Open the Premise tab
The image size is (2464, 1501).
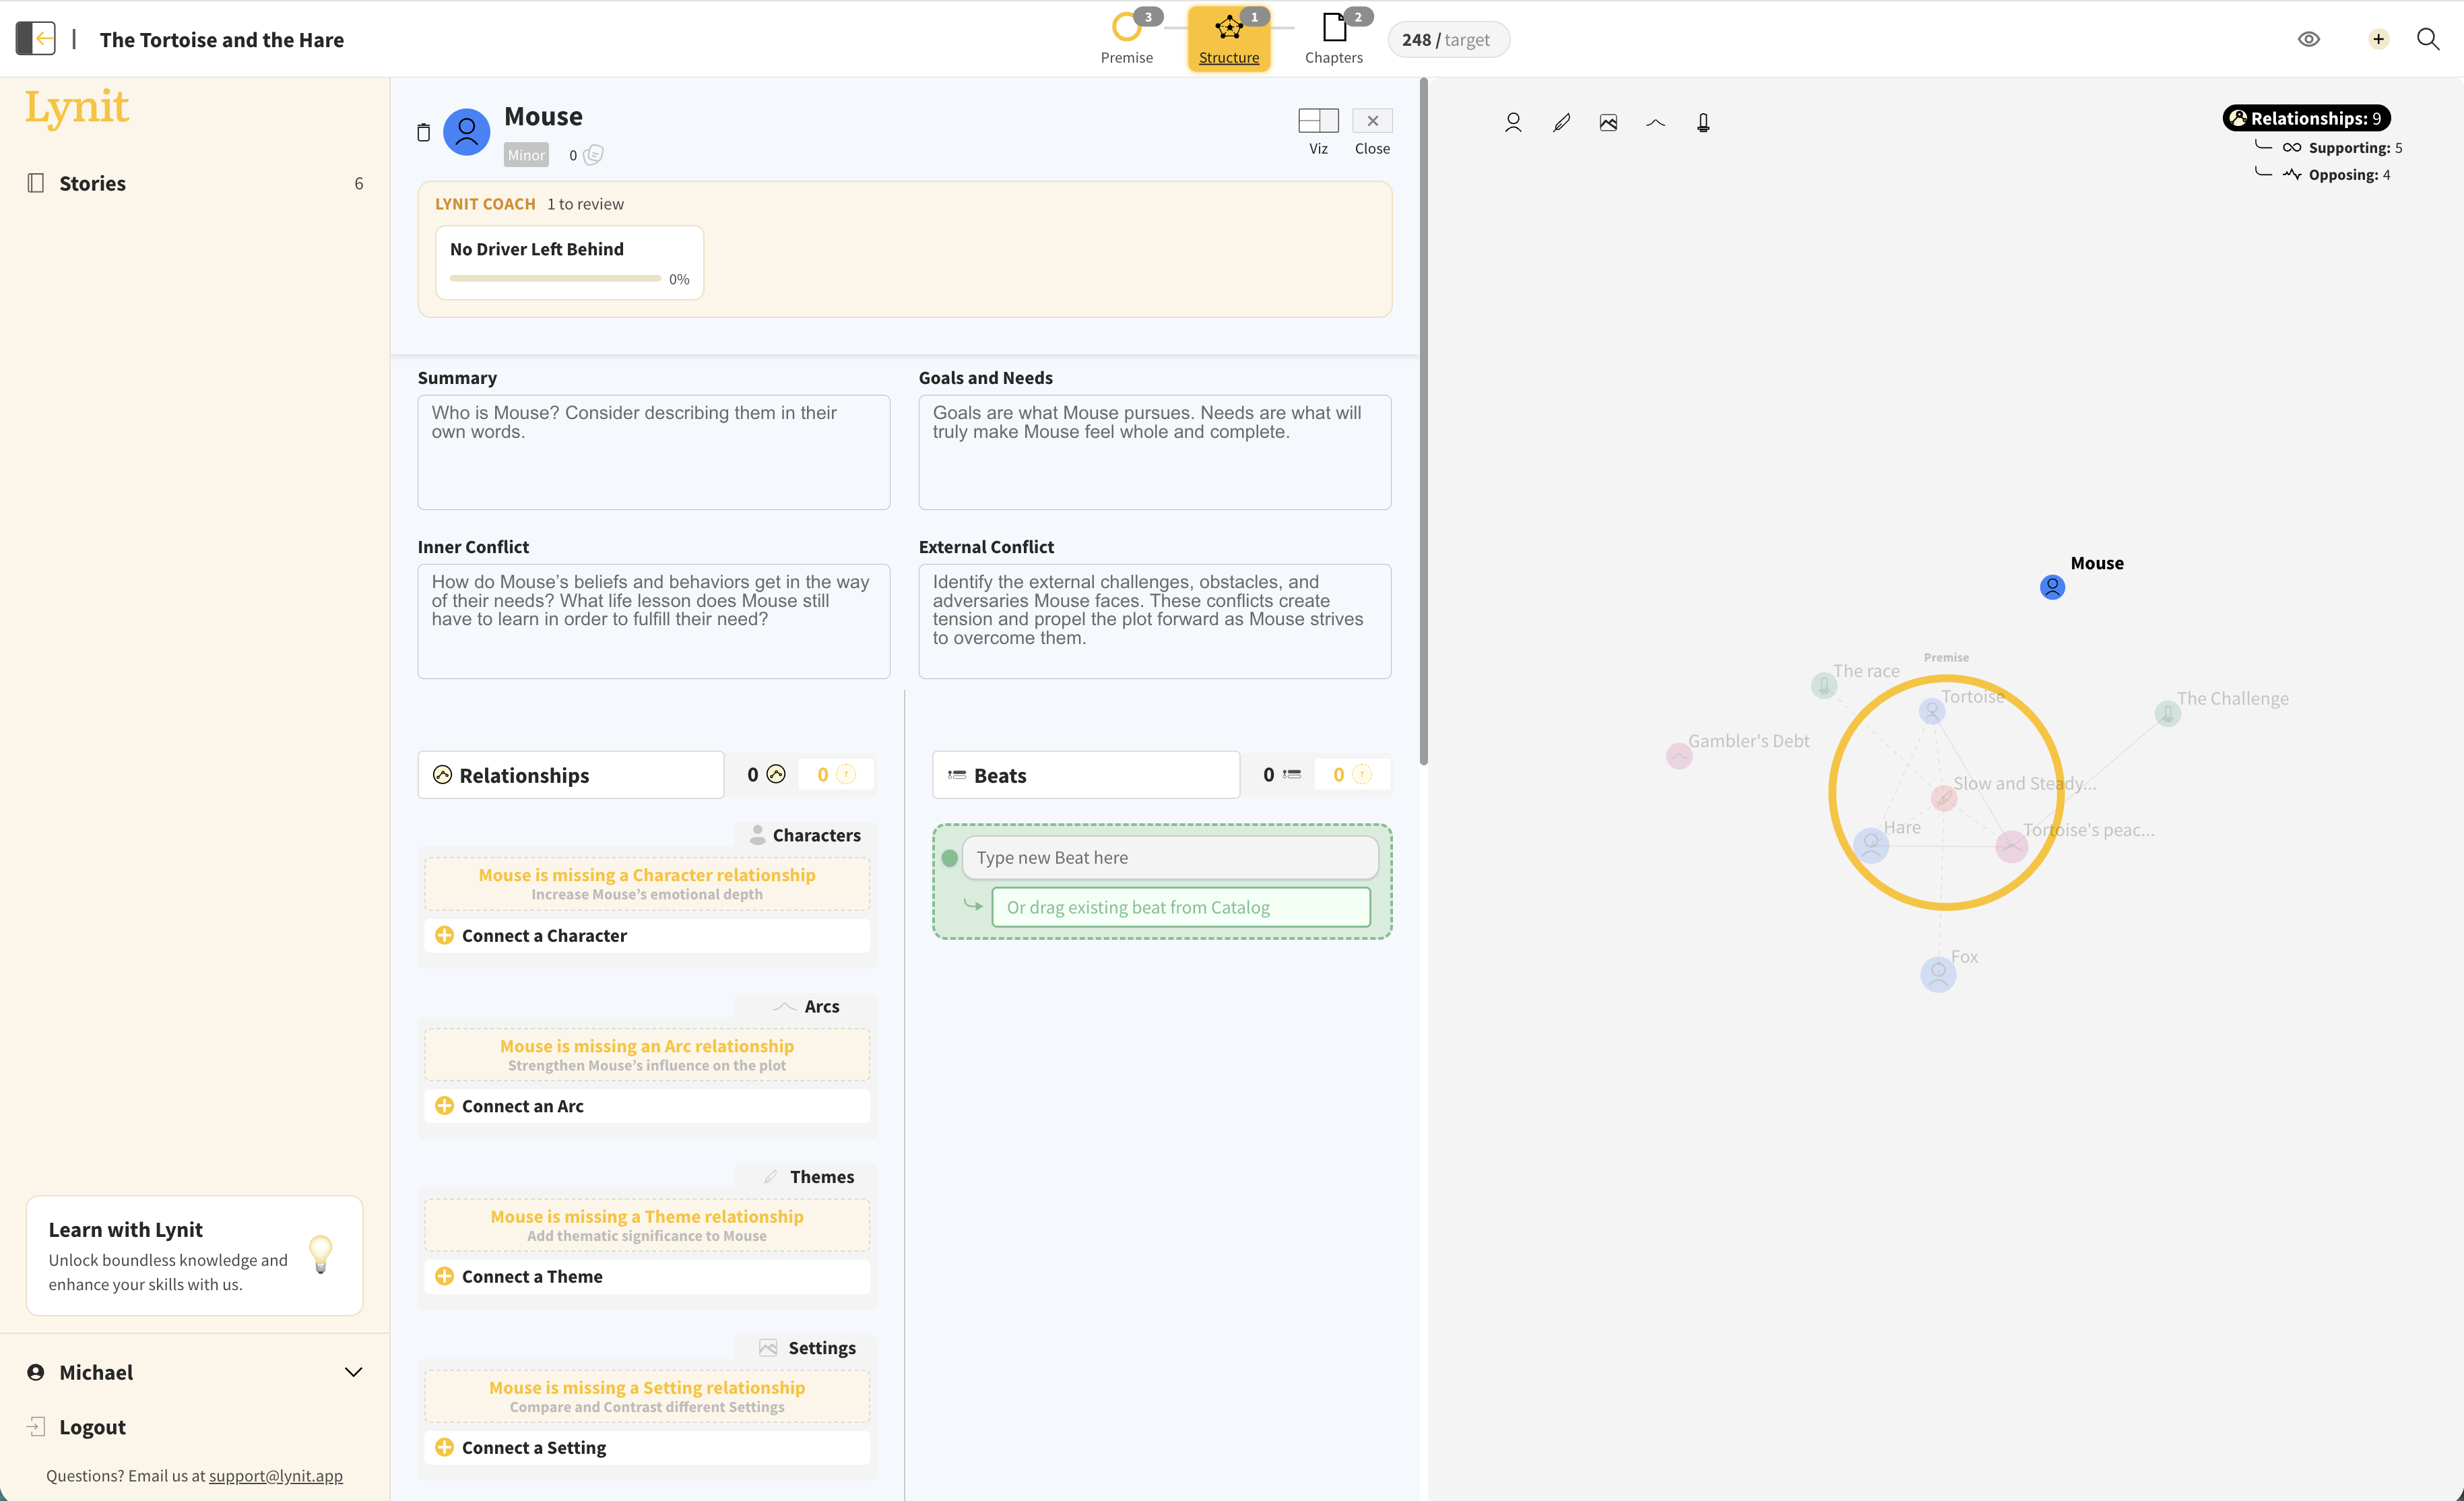pyautogui.click(x=1127, y=39)
